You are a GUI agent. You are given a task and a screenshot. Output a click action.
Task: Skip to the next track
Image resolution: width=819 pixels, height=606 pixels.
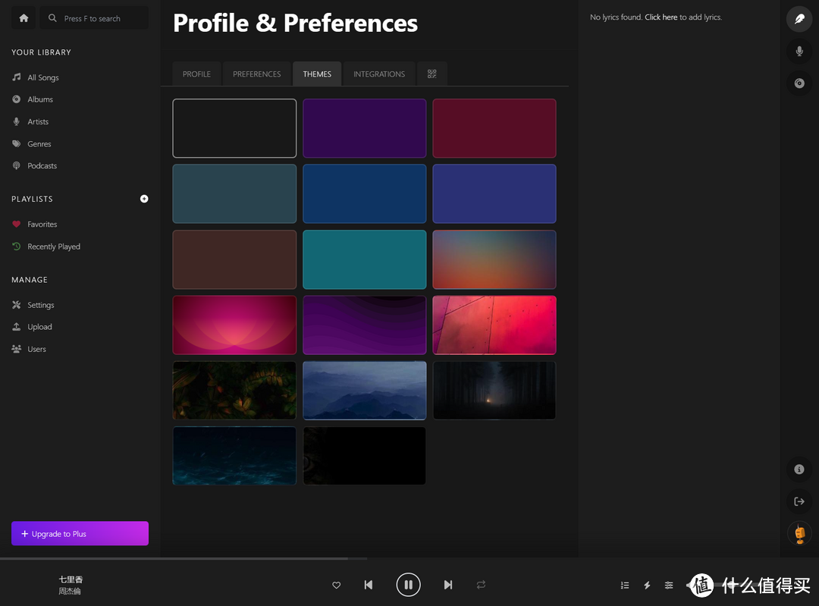(x=448, y=585)
